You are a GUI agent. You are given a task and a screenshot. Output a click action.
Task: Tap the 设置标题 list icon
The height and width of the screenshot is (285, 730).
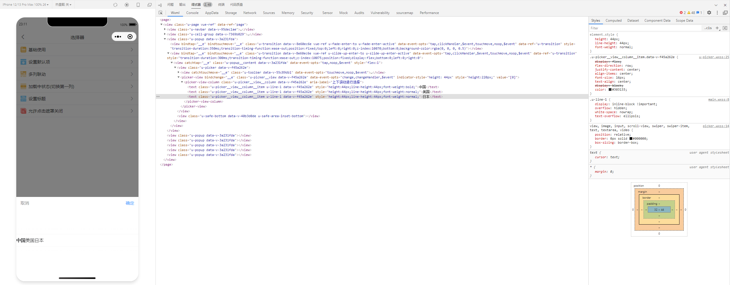[x=23, y=99]
